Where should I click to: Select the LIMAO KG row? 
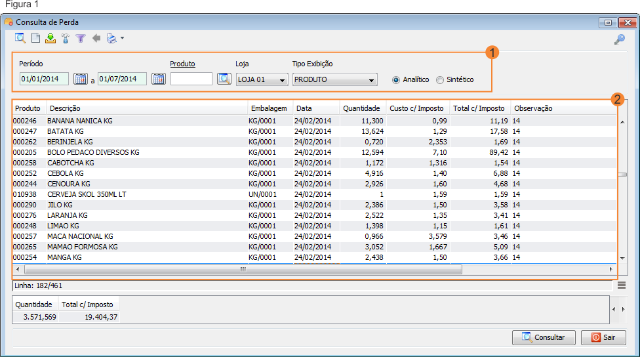[314, 226]
